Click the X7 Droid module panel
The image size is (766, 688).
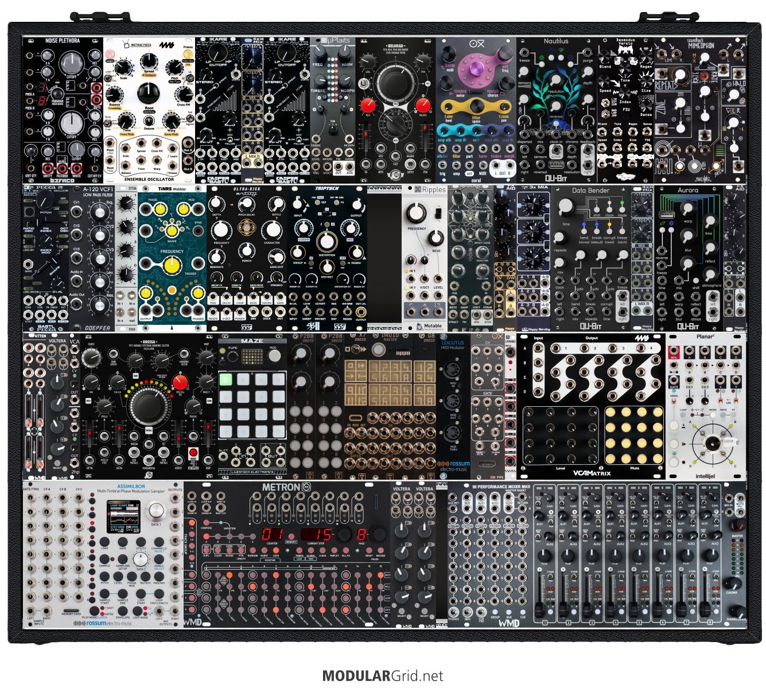pos(355,406)
